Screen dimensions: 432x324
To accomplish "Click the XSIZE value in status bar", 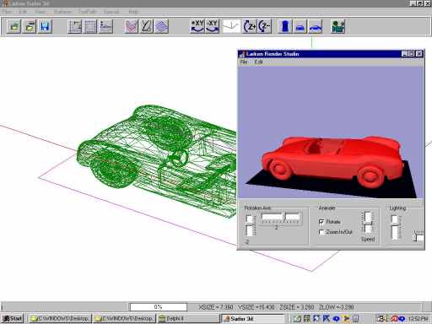I will click(216, 307).
